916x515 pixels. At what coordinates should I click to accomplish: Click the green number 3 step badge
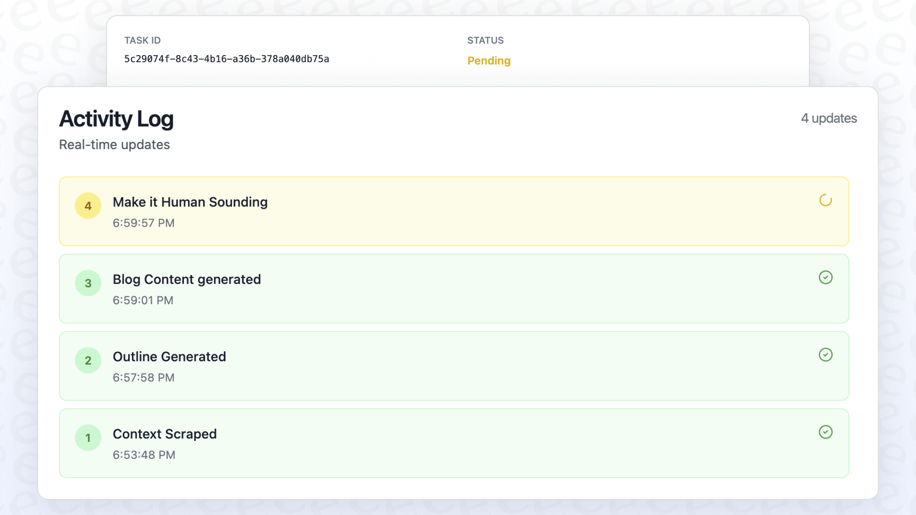point(88,283)
